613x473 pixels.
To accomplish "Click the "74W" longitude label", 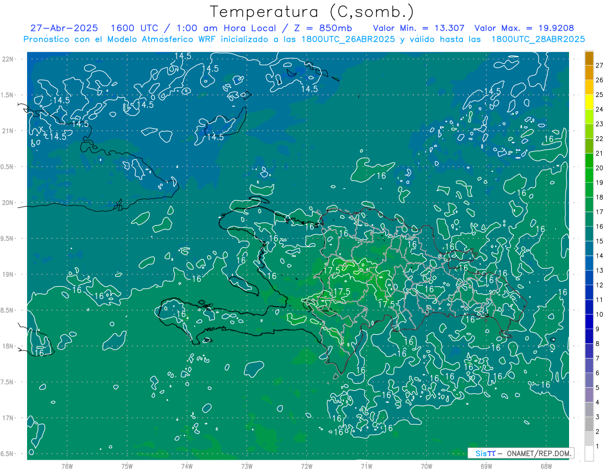I will [187, 466].
